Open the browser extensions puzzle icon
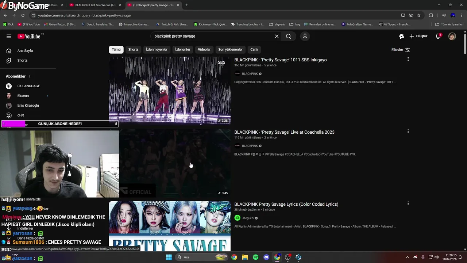467x263 pixels. pyautogui.click(x=431, y=15)
